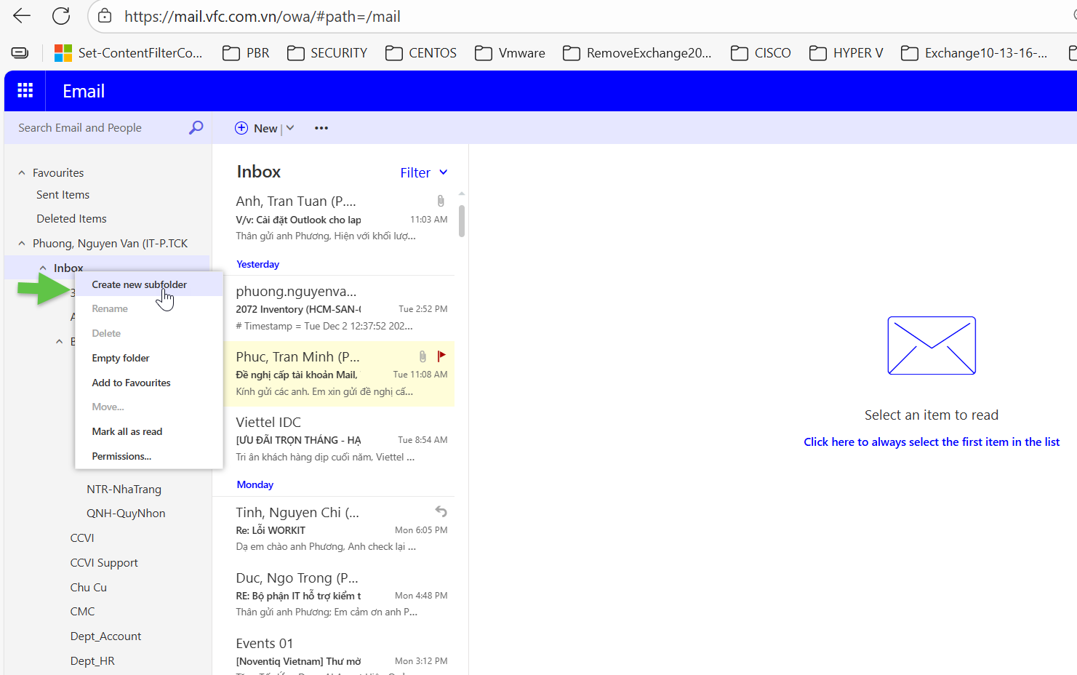Open the Inbox Filter dropdown
The width and height of the screenshot is (1077, 675).
coord(424,172)
